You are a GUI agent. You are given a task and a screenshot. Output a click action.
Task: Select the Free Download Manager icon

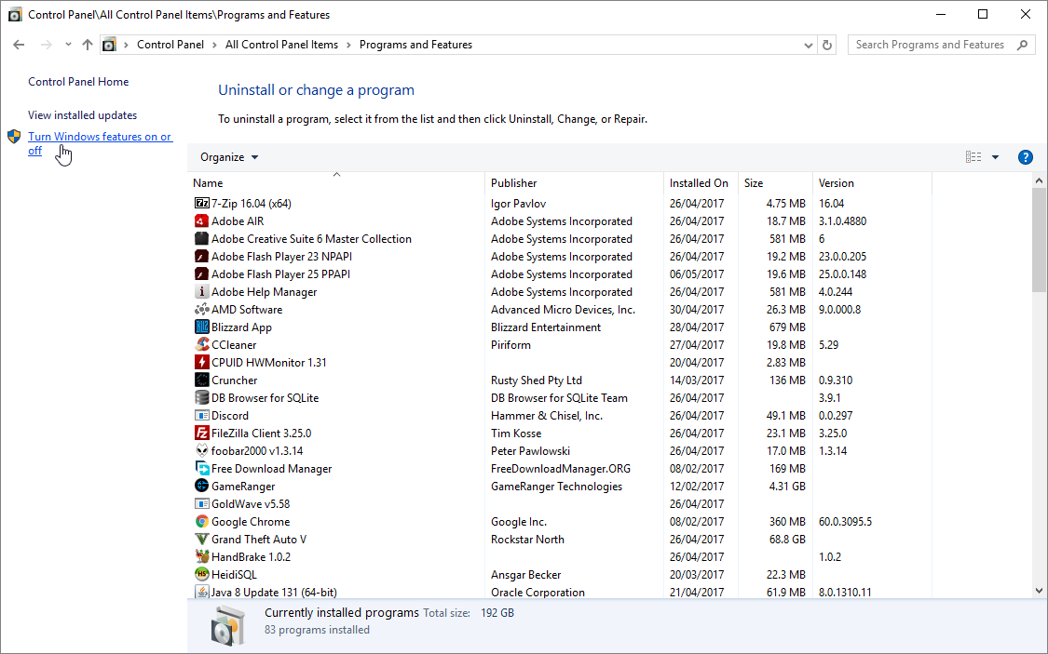(201, 469)
